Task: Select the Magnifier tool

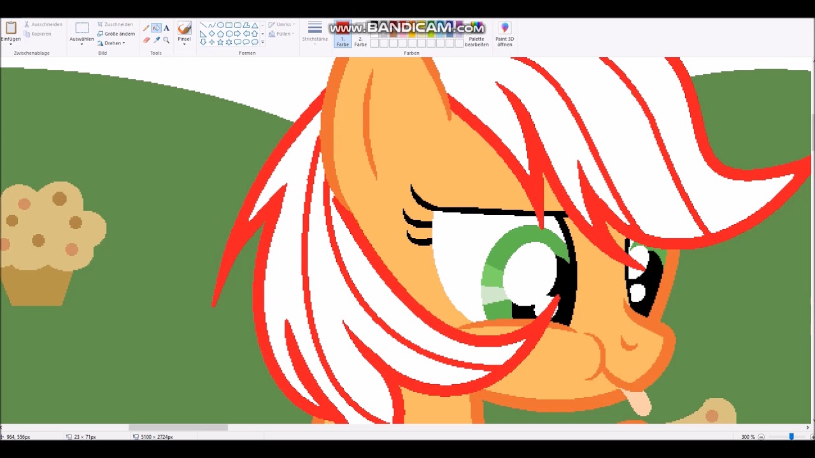Action: tap(167, 40)
